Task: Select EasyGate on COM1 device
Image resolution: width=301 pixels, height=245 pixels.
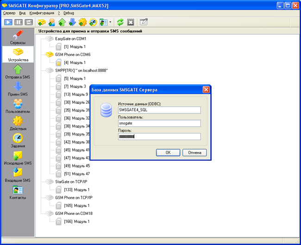Action: click(71, 39)
